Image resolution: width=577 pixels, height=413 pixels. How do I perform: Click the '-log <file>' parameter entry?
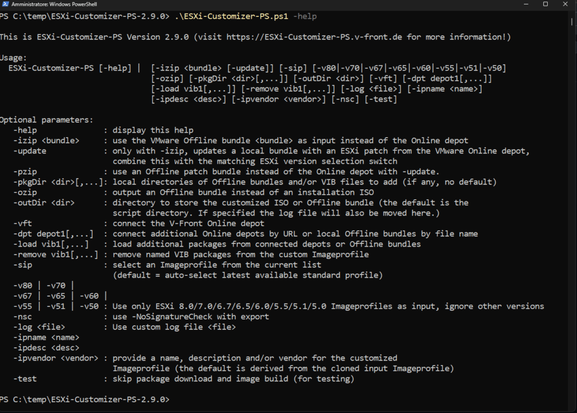[x=39, y=327]
